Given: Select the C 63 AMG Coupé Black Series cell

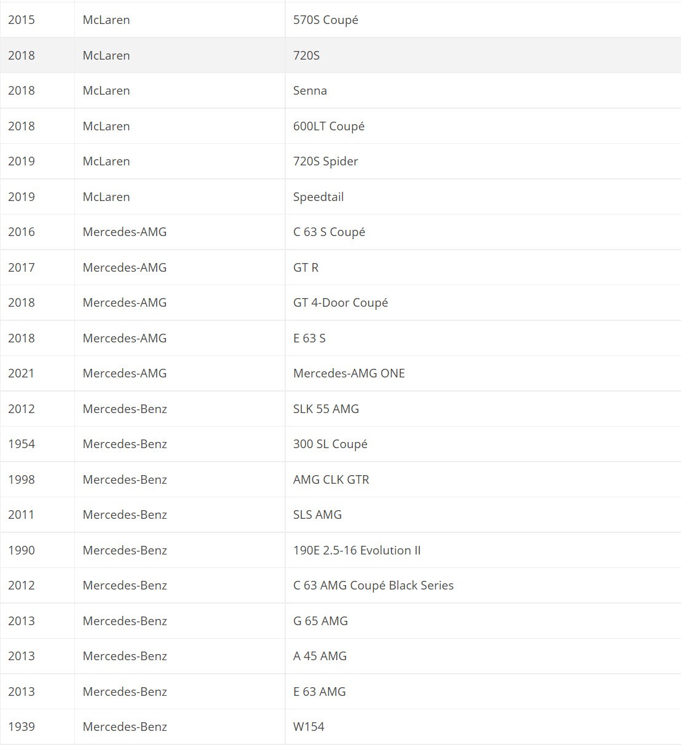Looking at the screenshot, I should (373, 585).
